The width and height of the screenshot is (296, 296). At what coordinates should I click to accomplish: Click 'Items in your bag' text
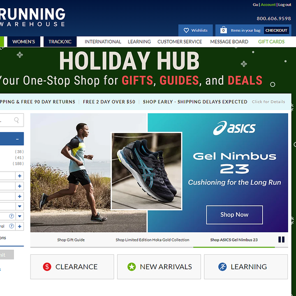[x=246, y=31]
